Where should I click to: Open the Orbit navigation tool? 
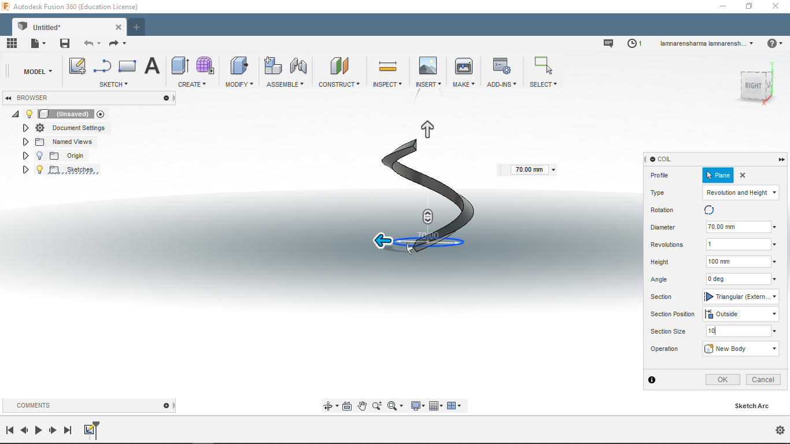pyautogui.click(x=328, y=406)
